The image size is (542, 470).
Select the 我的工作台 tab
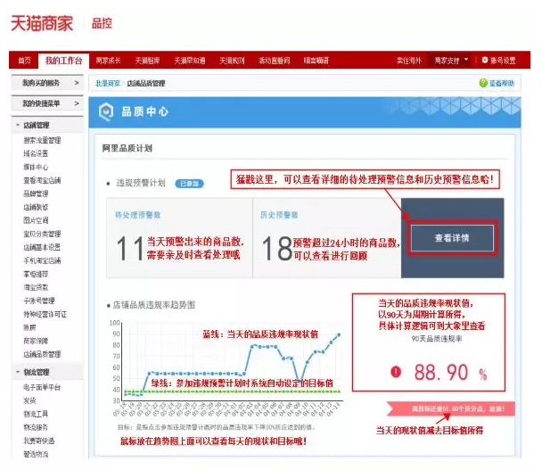63,61
